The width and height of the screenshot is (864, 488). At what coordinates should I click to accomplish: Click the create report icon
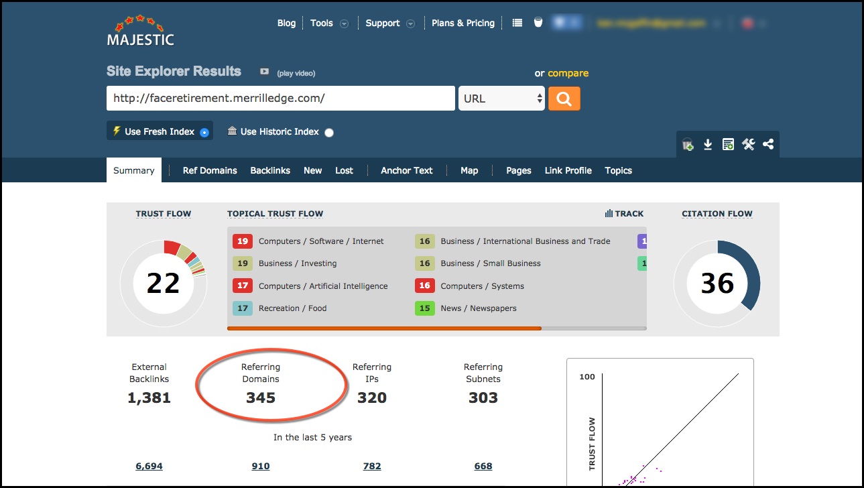click(728, 144)
